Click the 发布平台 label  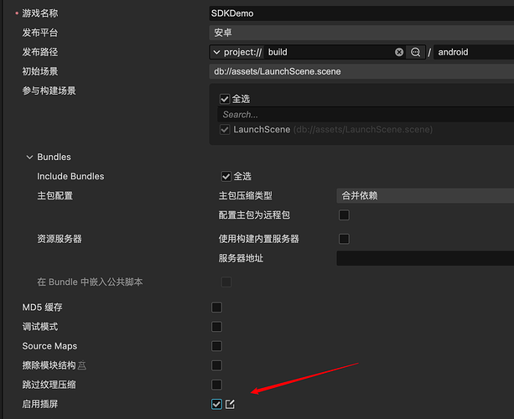pos(40,33)
